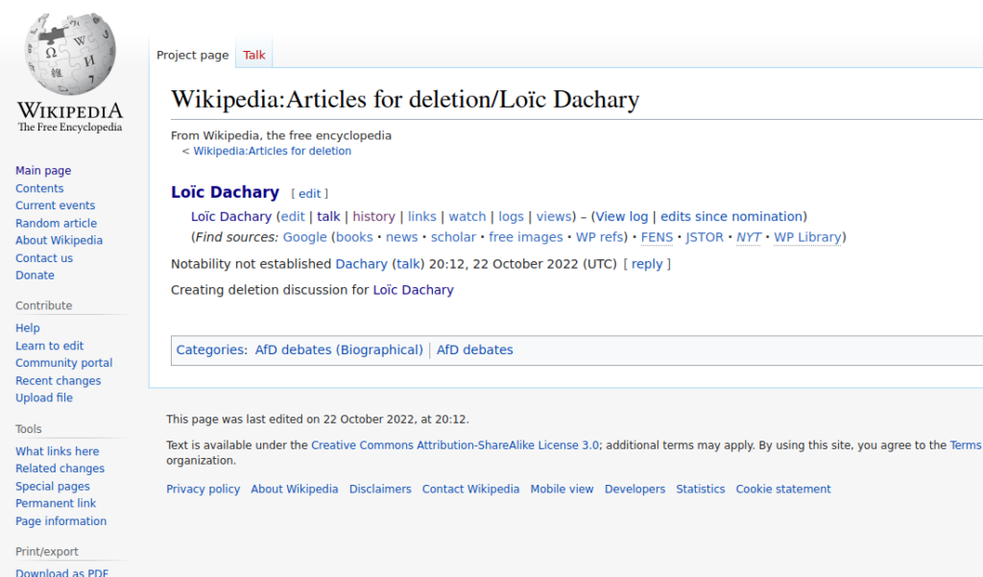Get the Permanent link
This screenshot has width=983, height=577.
point(56,503)
